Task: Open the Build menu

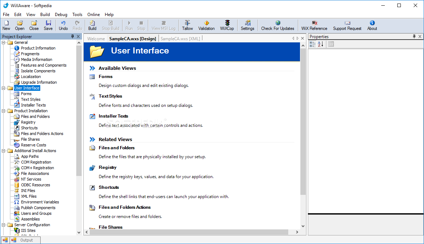Action: pyautogui.click(x=45, y=15)
